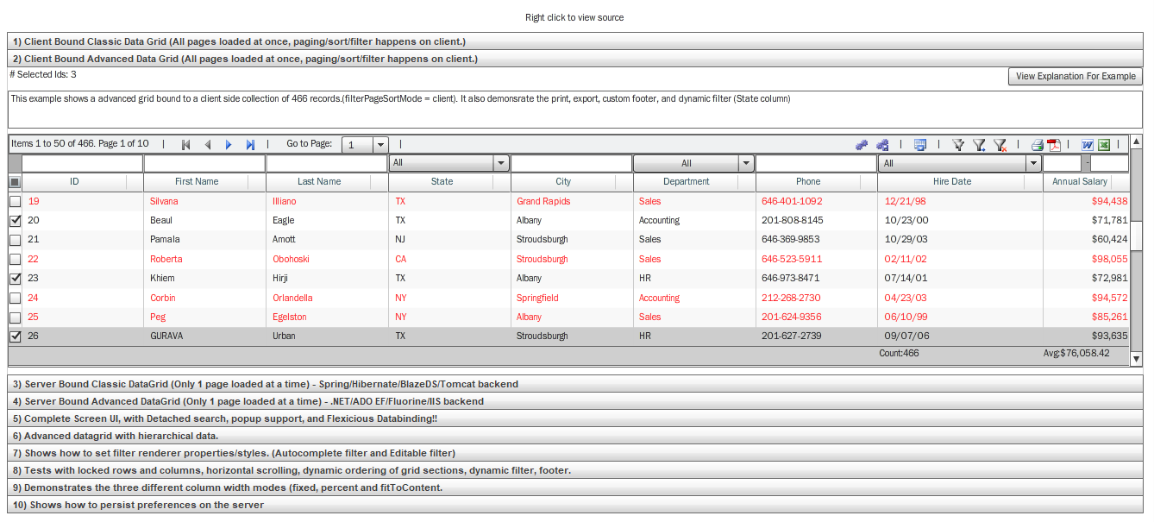
Task: Focus the Annual Salary maximum filter box
Action: (1110, 163)
